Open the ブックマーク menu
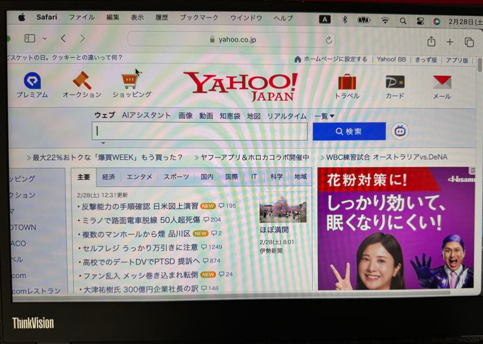 coord(199,17)
